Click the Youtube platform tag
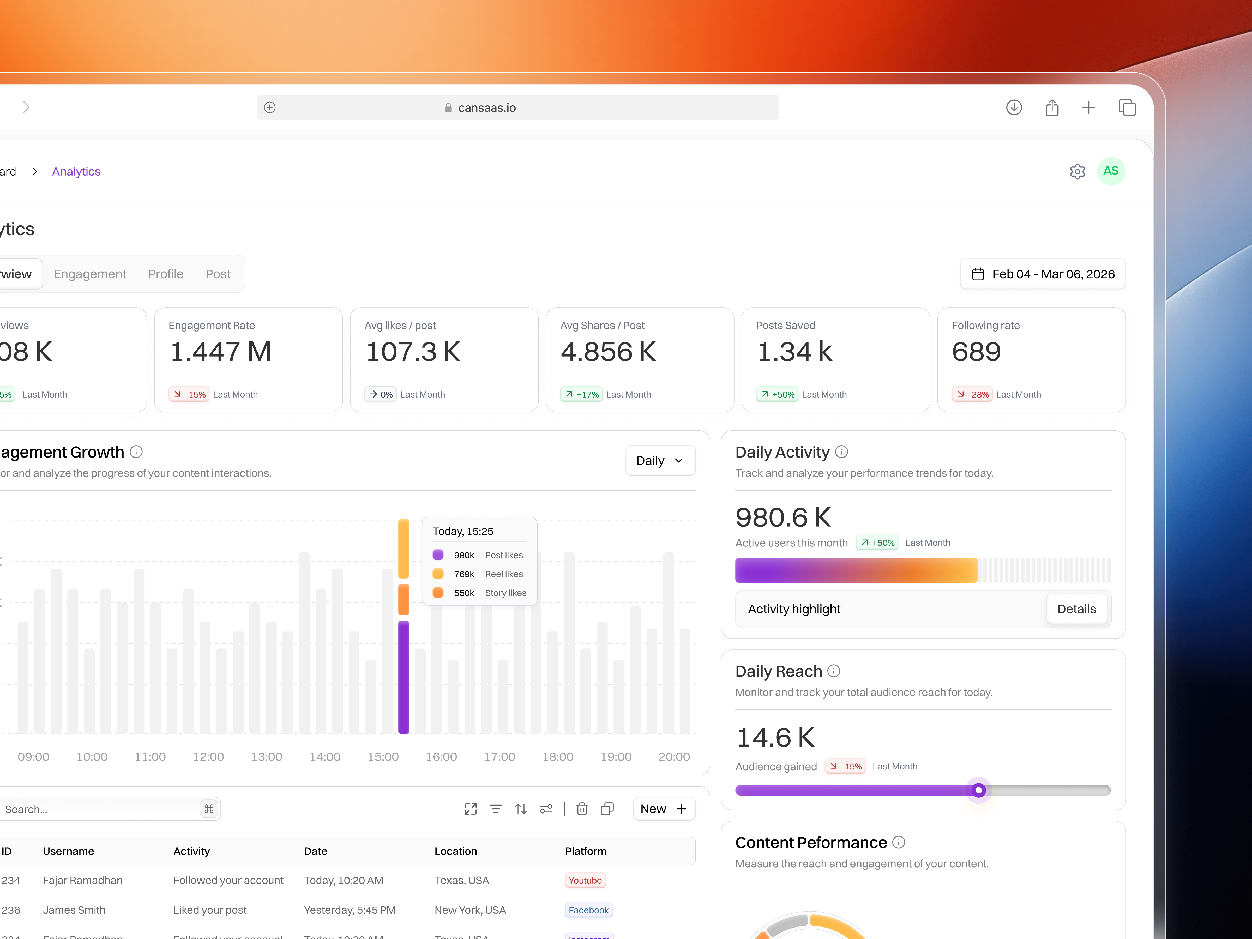This screenshot has height=939, width=1252. point(585,880)
